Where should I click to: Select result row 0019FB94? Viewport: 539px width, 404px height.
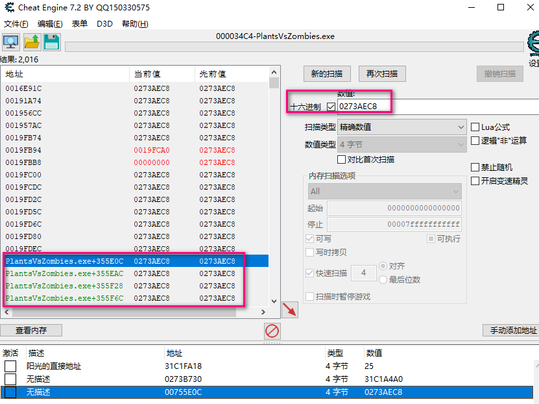coord(135,150)
